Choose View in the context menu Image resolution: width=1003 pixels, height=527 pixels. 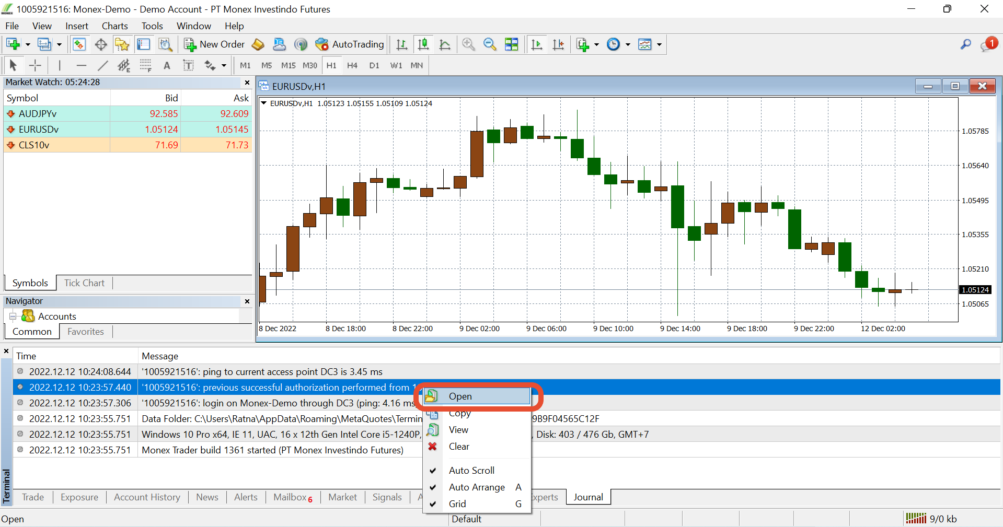click(x=477, y=430)
